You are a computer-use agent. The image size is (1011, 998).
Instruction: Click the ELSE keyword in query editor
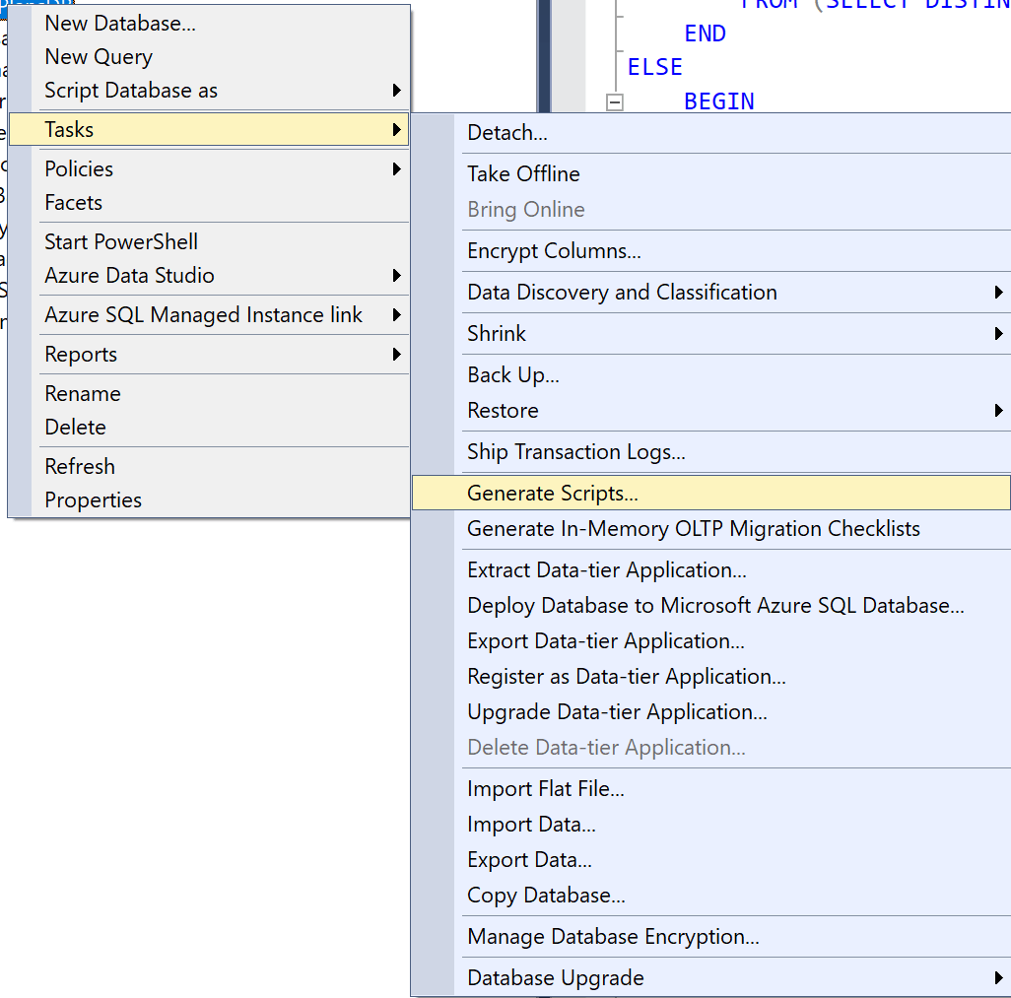[x=654, y=67]
